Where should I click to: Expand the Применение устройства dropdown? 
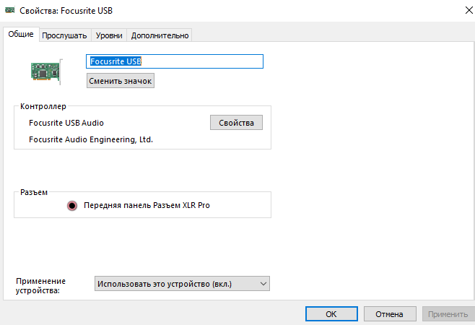182,283
